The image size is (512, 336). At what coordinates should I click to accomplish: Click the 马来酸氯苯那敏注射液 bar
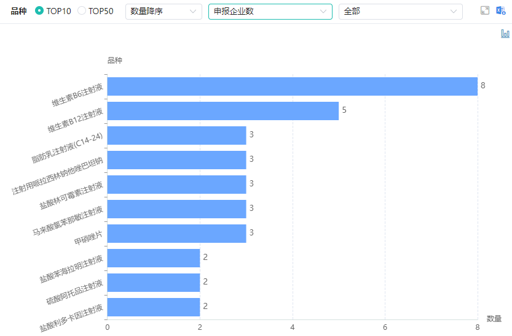(176, 209)
